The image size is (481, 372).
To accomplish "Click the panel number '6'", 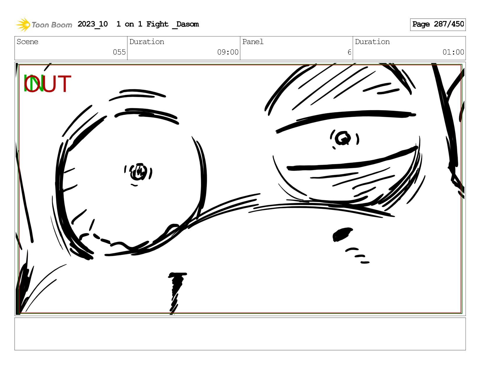I will click(x=349, y=52).
